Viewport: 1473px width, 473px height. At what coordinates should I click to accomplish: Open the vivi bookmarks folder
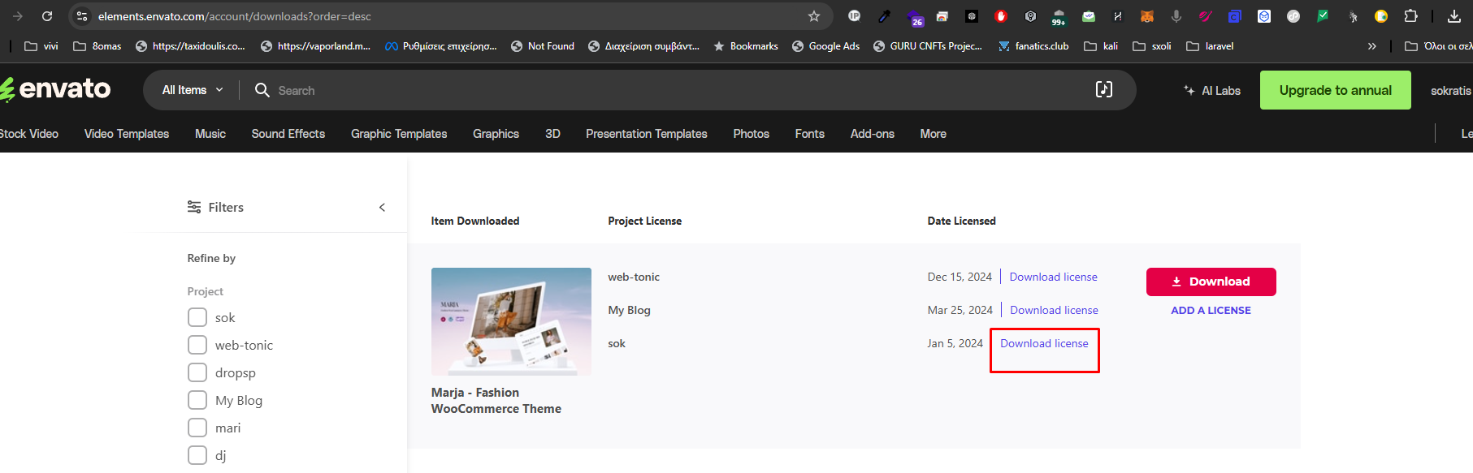pyautogui.click(x=41, y=46)
